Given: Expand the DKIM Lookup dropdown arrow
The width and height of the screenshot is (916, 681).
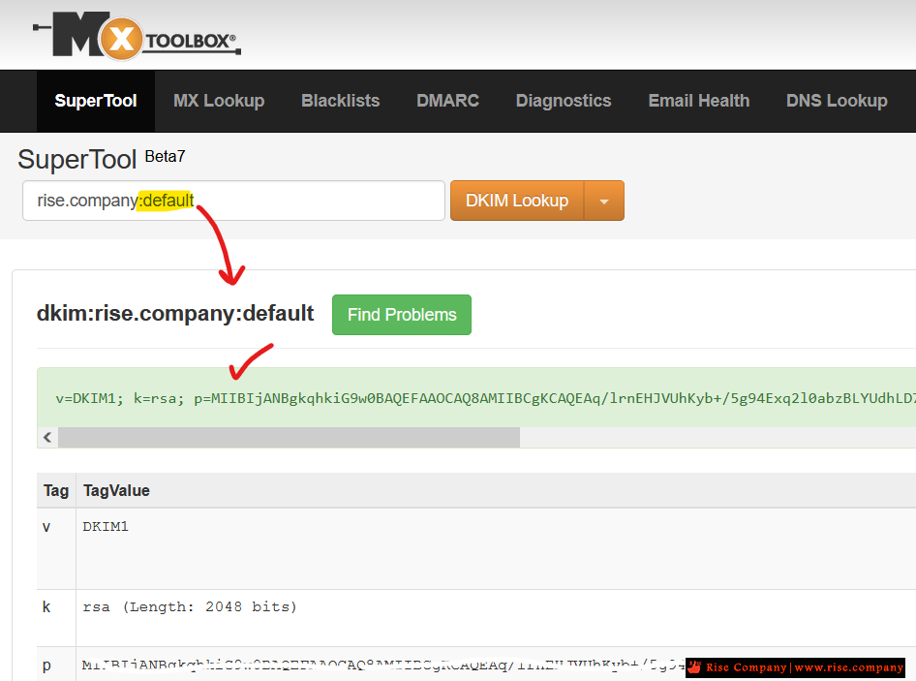Looking at the screenshot, I should pos(604,201).
